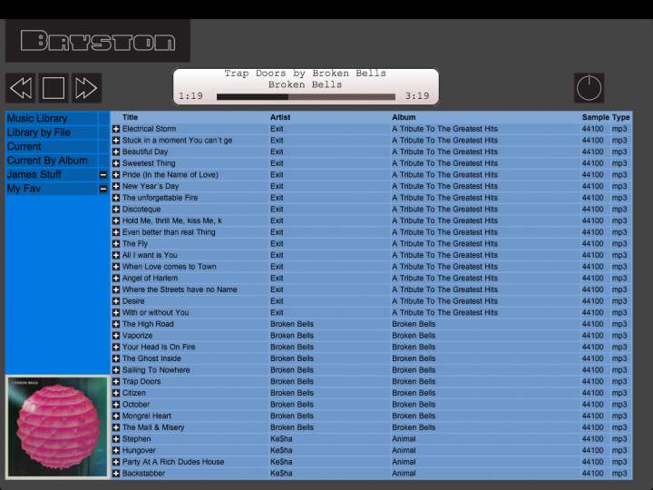
Task: Open the Music Library view
Action: (x=37, y=118)
